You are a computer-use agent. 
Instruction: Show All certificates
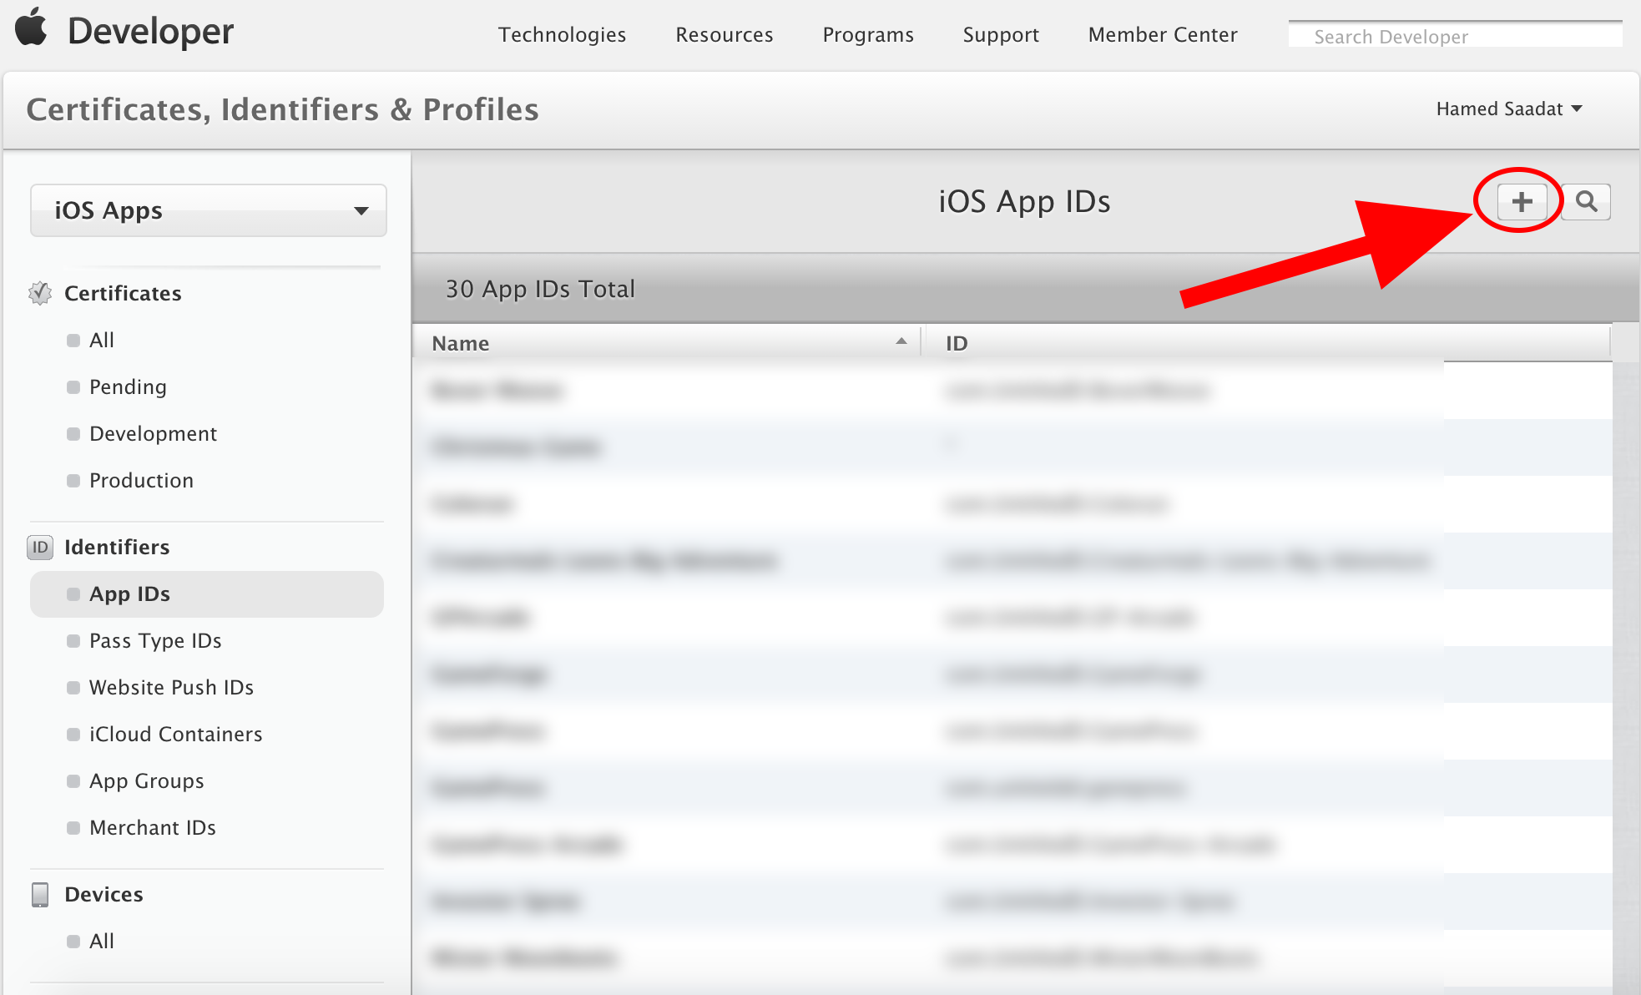coord(102,341)
